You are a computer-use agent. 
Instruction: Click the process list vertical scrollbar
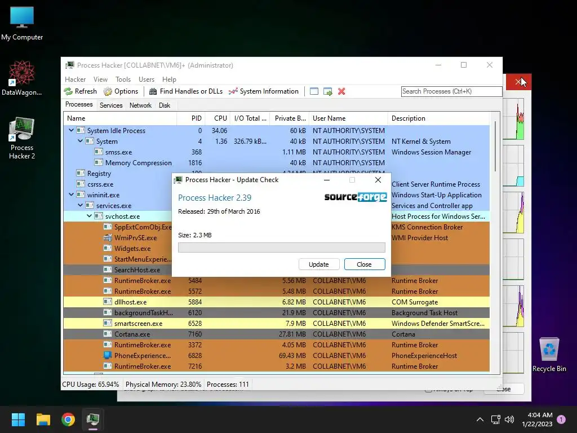click(x=495, y=147)
